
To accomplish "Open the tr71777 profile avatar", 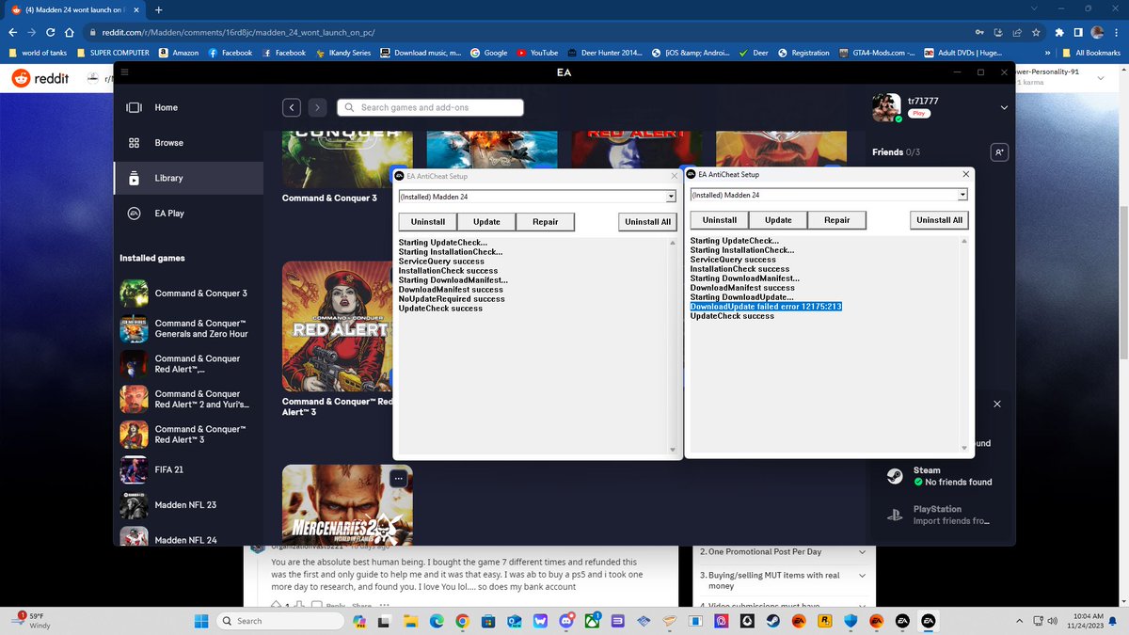I will 886,107.
